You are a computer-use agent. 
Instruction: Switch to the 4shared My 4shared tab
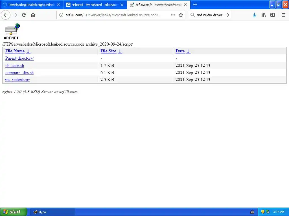(x=95, y=5)
